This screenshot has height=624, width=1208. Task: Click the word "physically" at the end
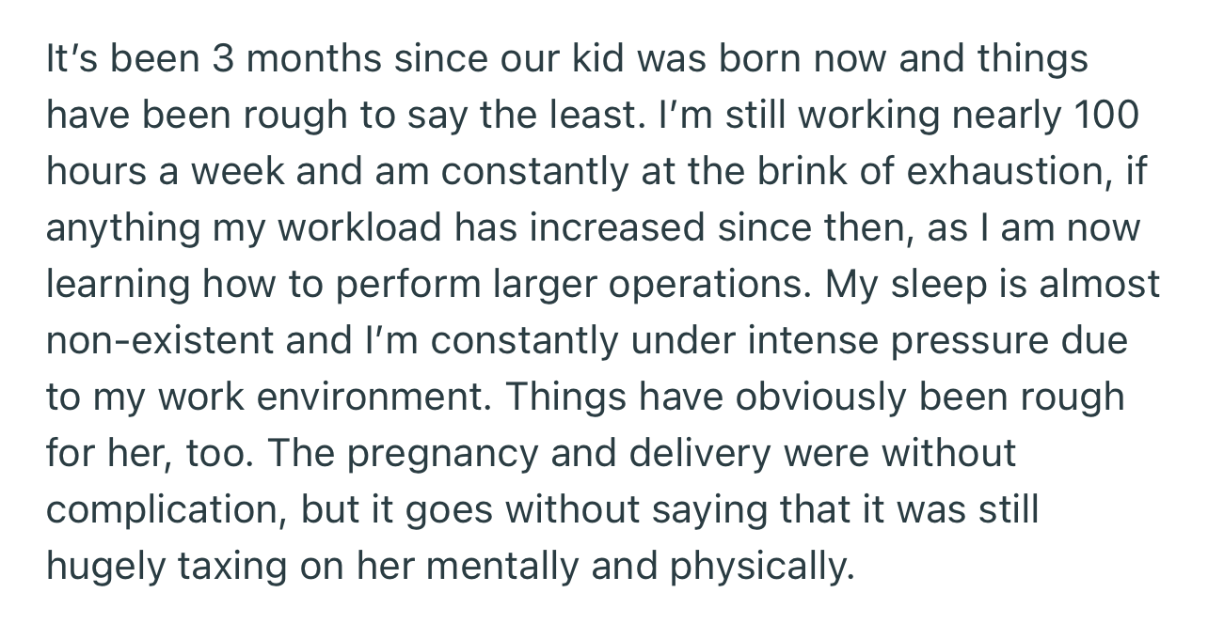[x=763, y=569]
